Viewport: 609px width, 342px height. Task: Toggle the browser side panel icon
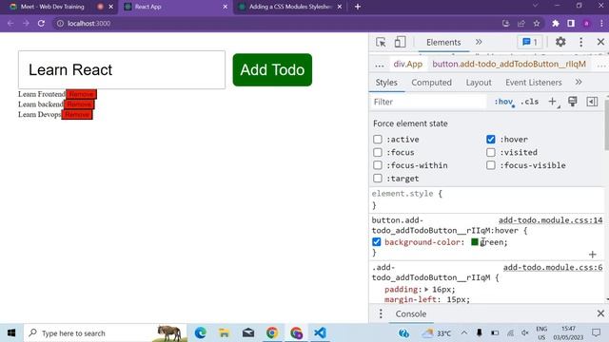[571, 23]
